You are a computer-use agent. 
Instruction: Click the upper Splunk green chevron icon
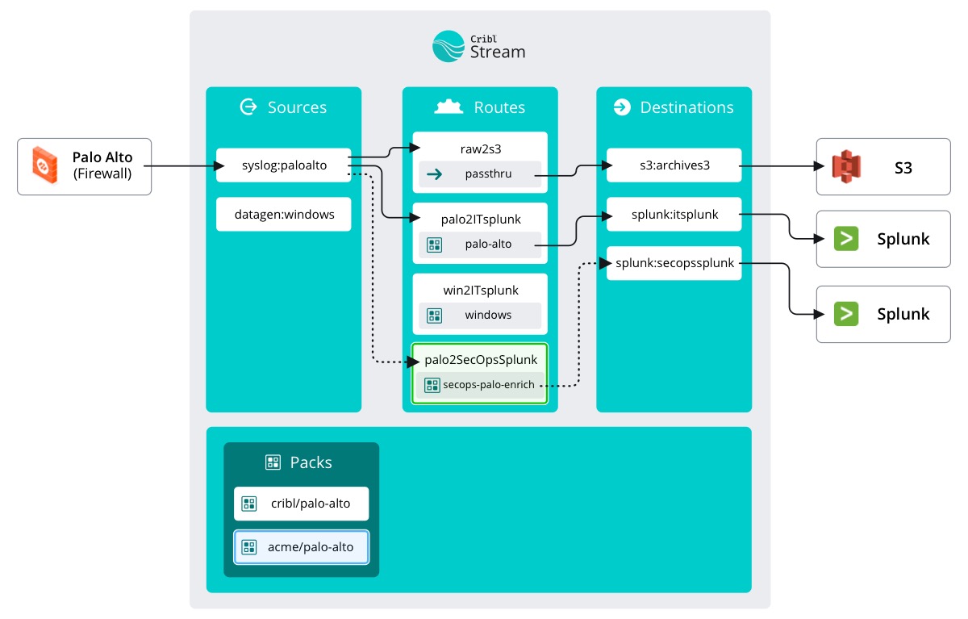[x=846, y=240]
